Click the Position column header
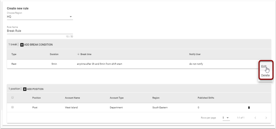 pos(36,98)
